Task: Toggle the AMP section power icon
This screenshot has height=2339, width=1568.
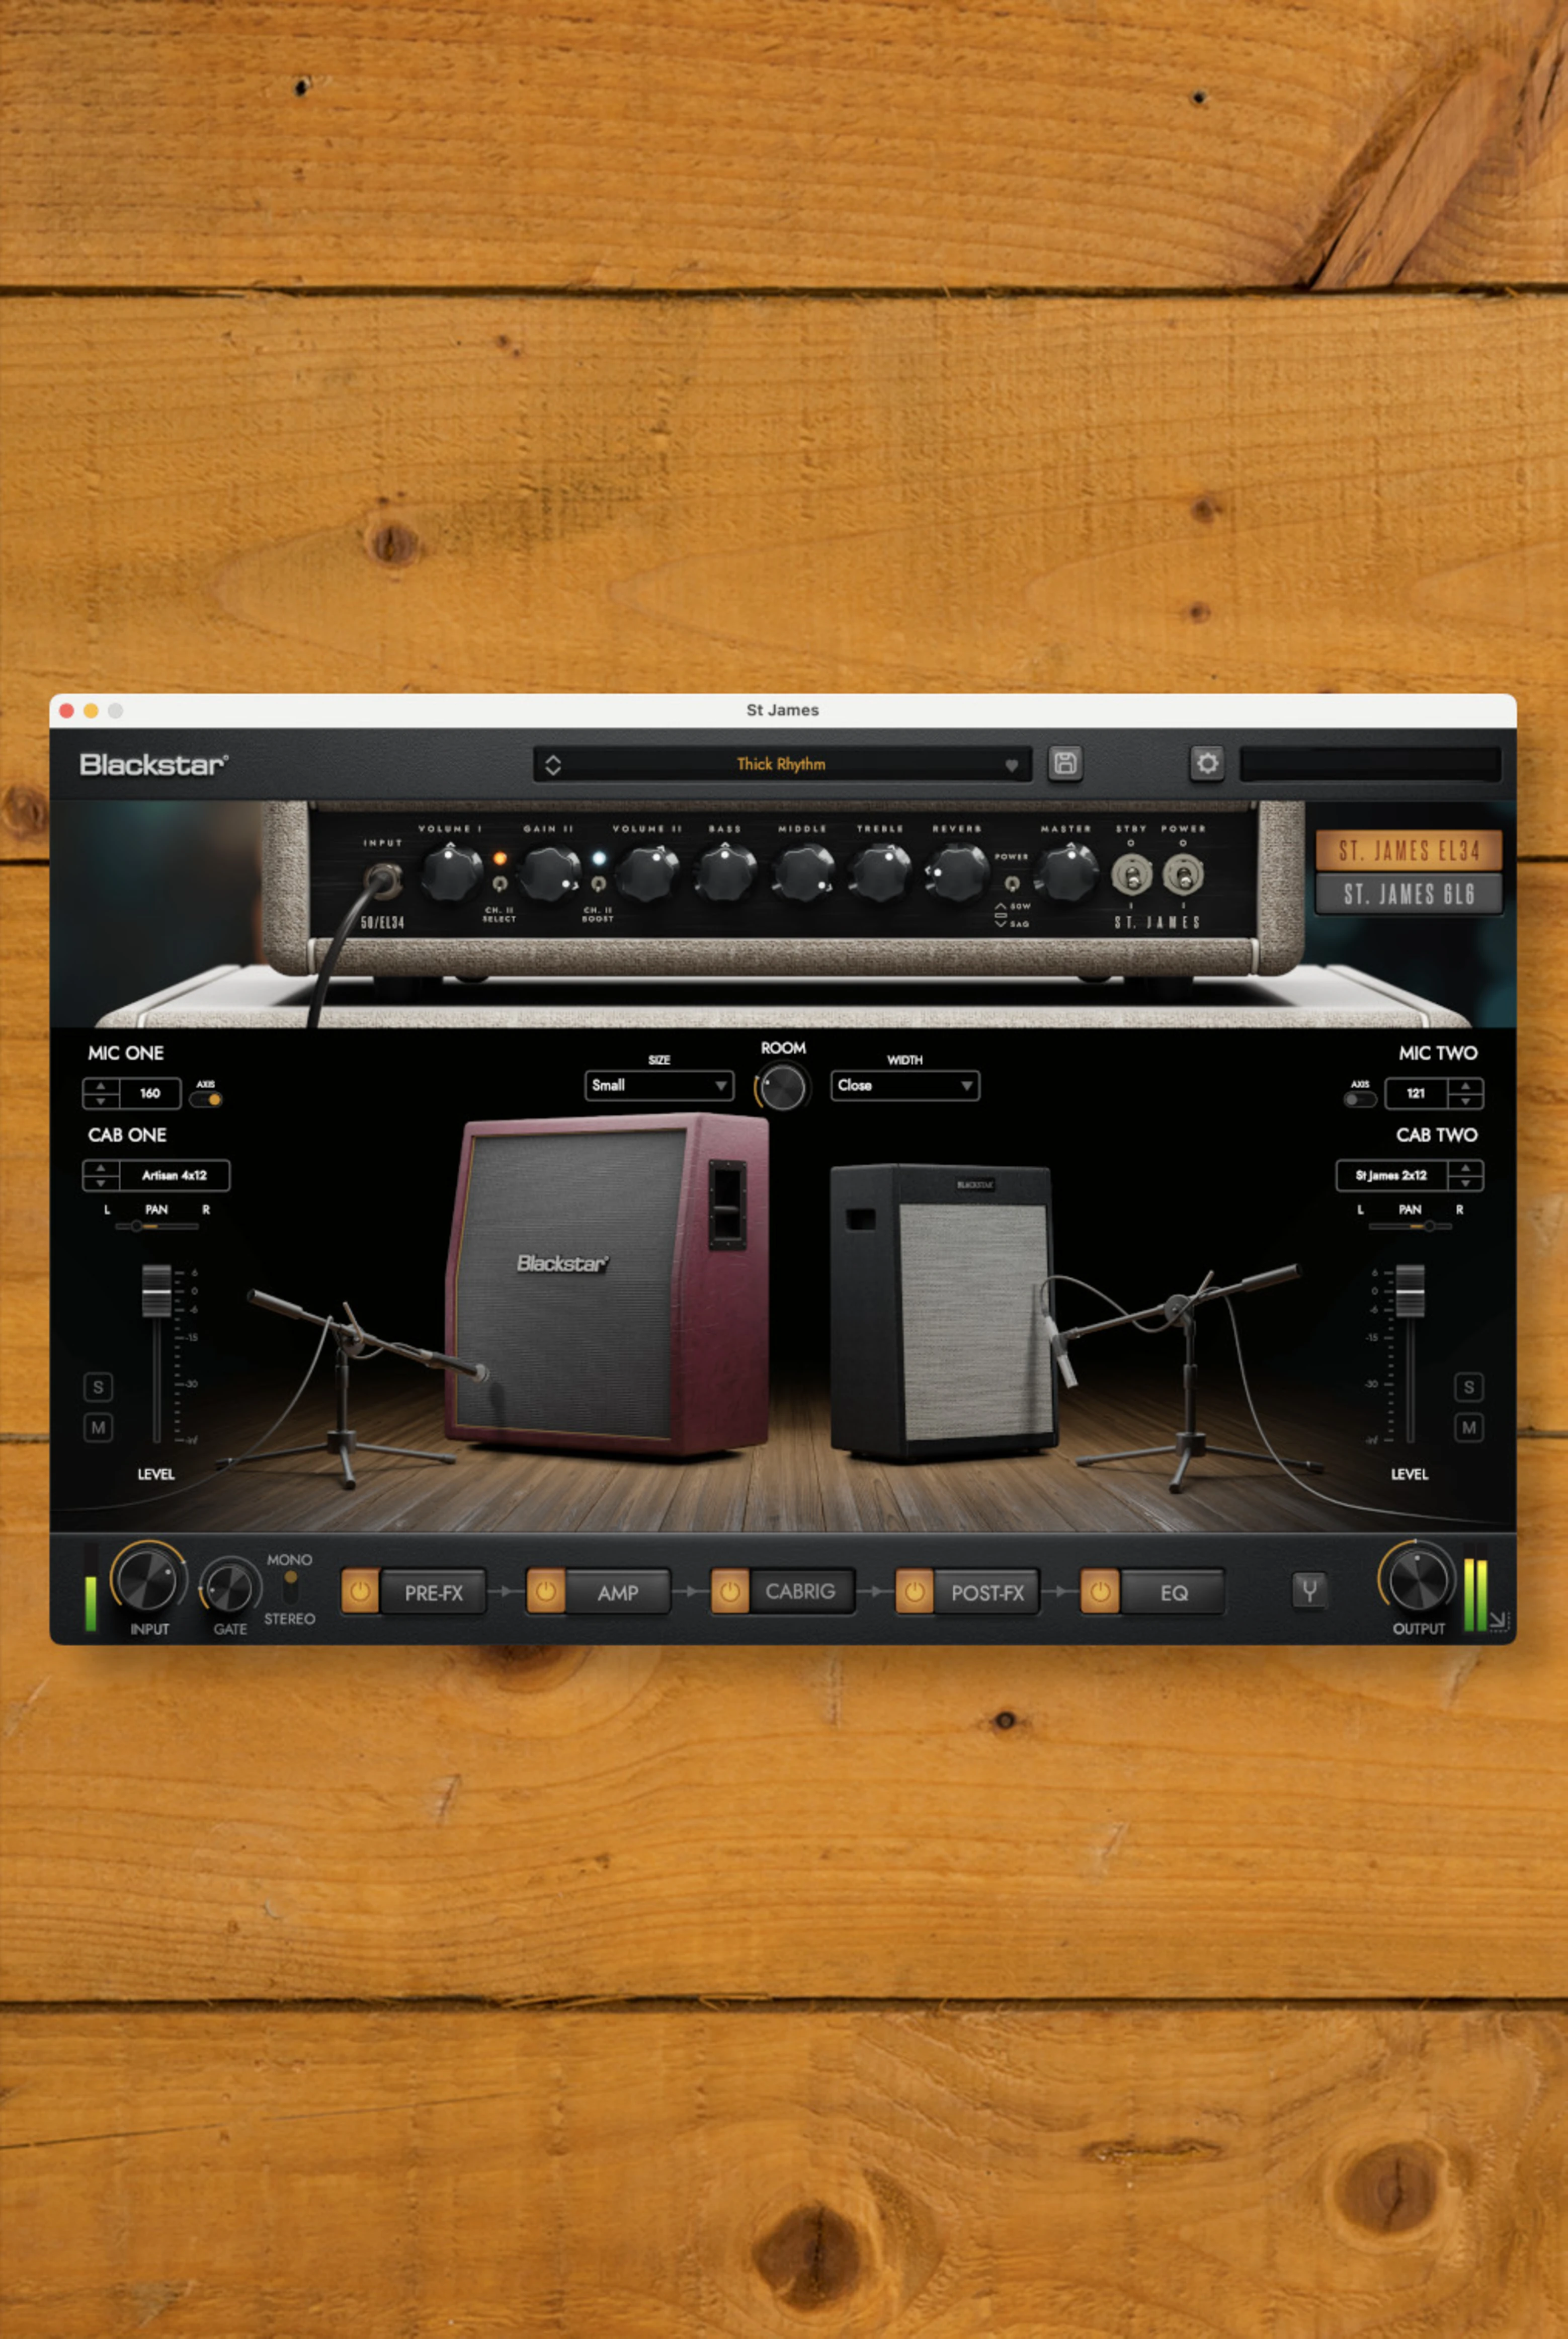Action: (546, 1591)
